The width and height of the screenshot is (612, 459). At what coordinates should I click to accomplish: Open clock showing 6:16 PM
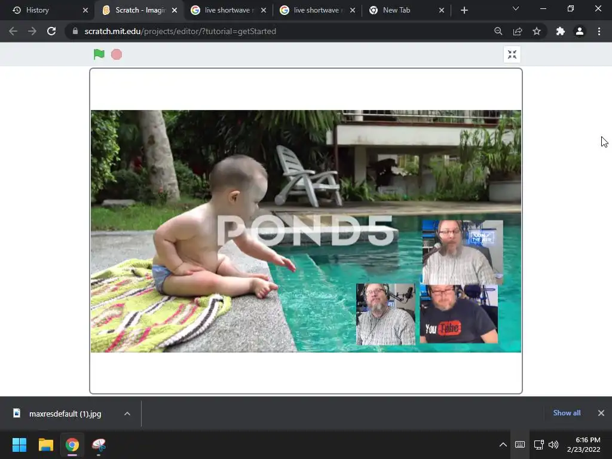(584, 445)
